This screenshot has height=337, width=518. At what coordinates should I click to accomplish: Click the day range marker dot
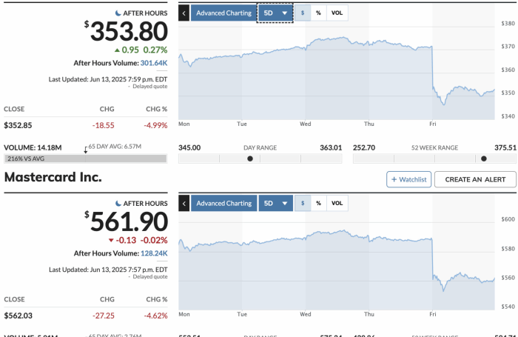pyautogui.click(x=250, y=159)
